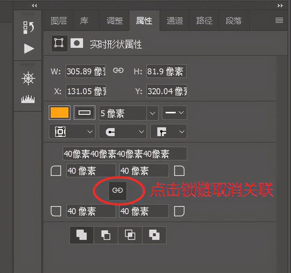Viewport: 291px width, 273px height.
Task: Open the stroke alignment dropdown
Action: [x=72, y=132]
